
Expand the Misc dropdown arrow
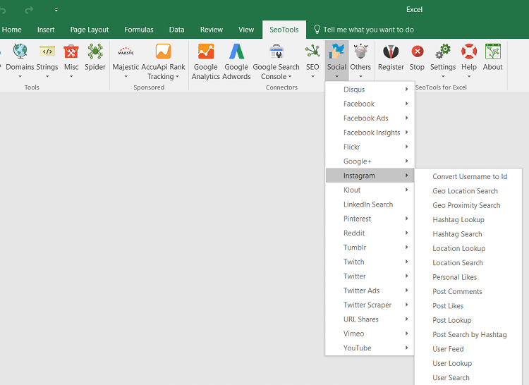click(x=71, y=77)
